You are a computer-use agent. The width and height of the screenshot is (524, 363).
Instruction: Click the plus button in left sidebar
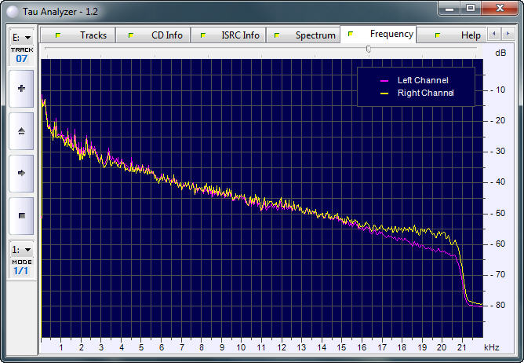[21, 89]
